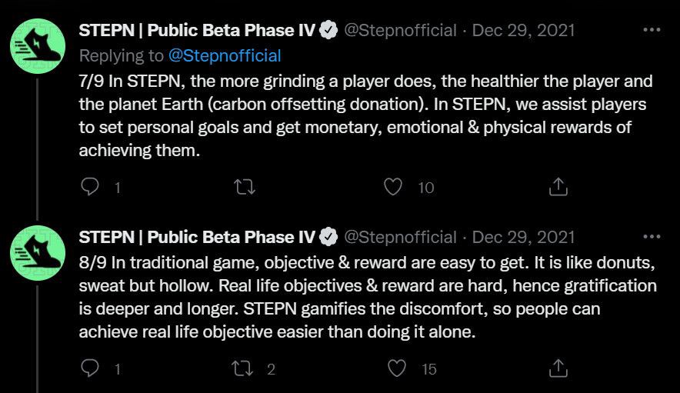Click the STEPN display name on the 7/9 tweet
680x393 pixels.
pos(197,31)
